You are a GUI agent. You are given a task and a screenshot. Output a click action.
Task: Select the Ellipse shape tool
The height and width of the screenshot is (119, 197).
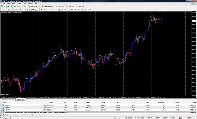point(72,10)
